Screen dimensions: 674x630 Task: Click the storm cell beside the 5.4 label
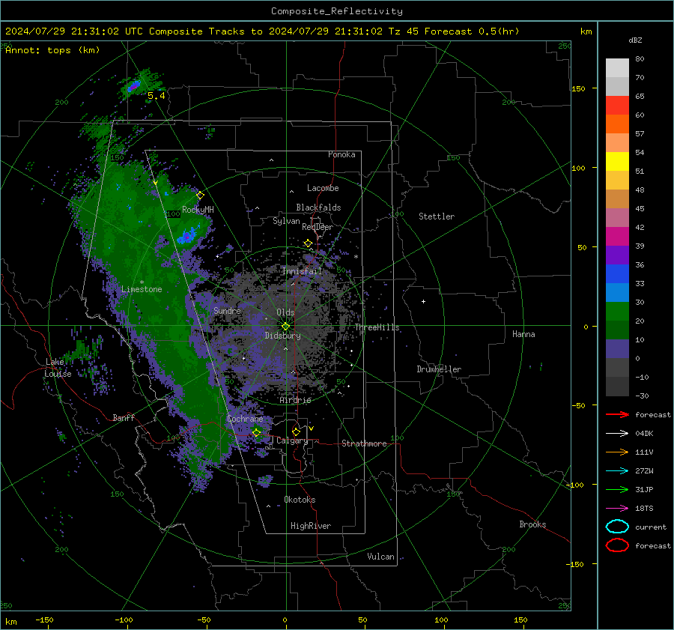pos(135,86)
